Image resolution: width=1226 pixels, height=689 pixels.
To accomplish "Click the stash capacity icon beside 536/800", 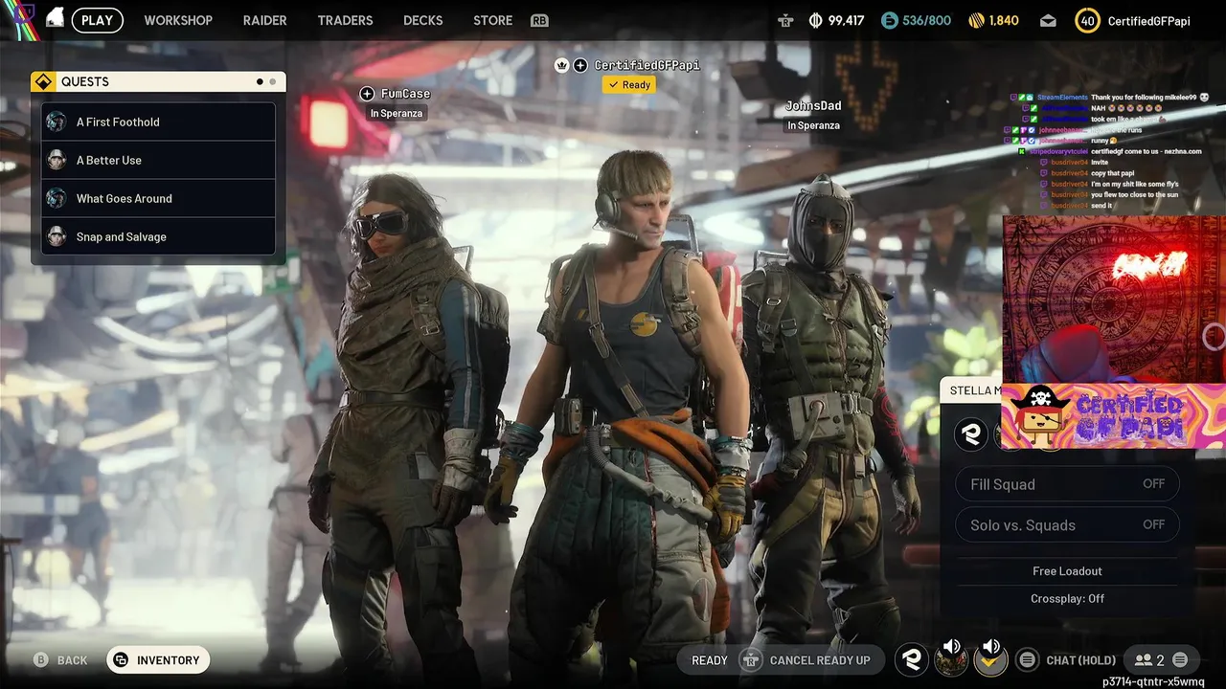I will click(889, 20).
